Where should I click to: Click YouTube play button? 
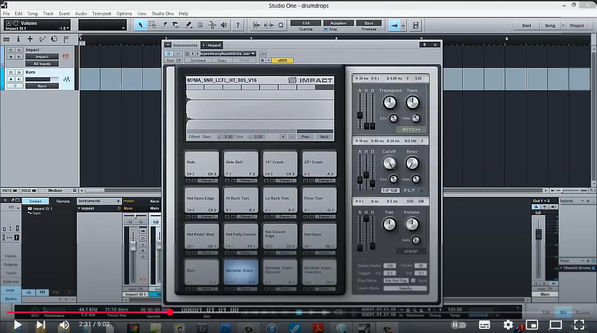click(17, 324)
